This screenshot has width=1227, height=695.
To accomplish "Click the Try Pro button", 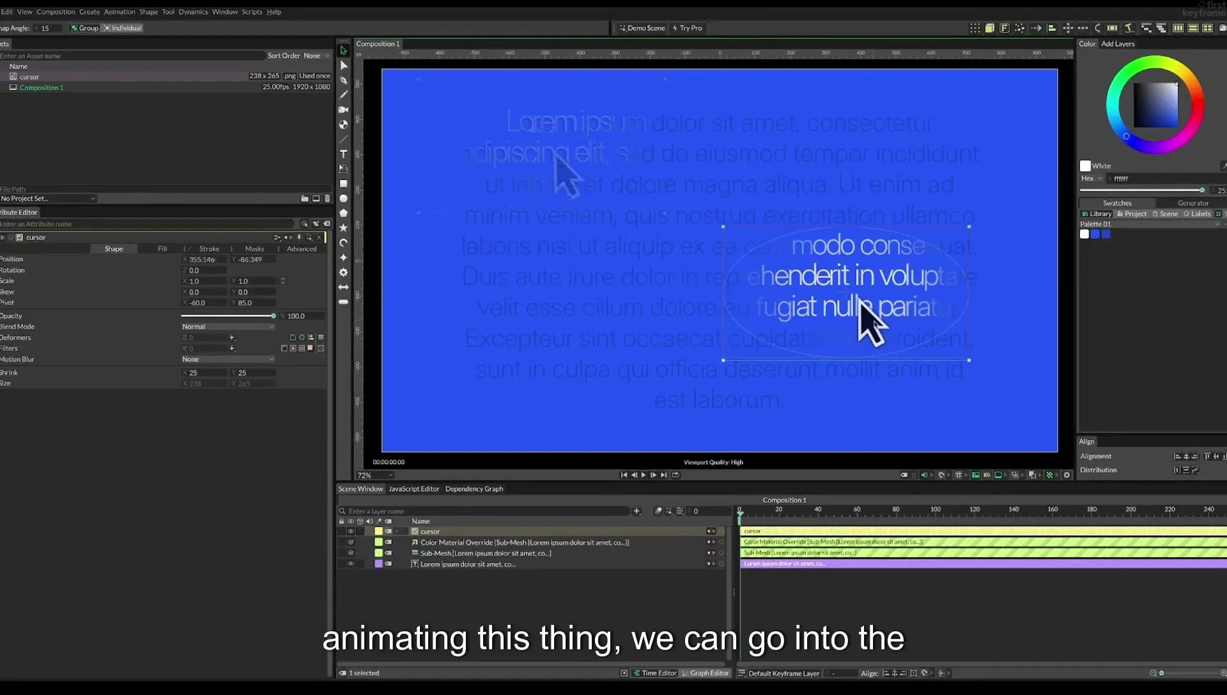I will (x=688, y=28).
